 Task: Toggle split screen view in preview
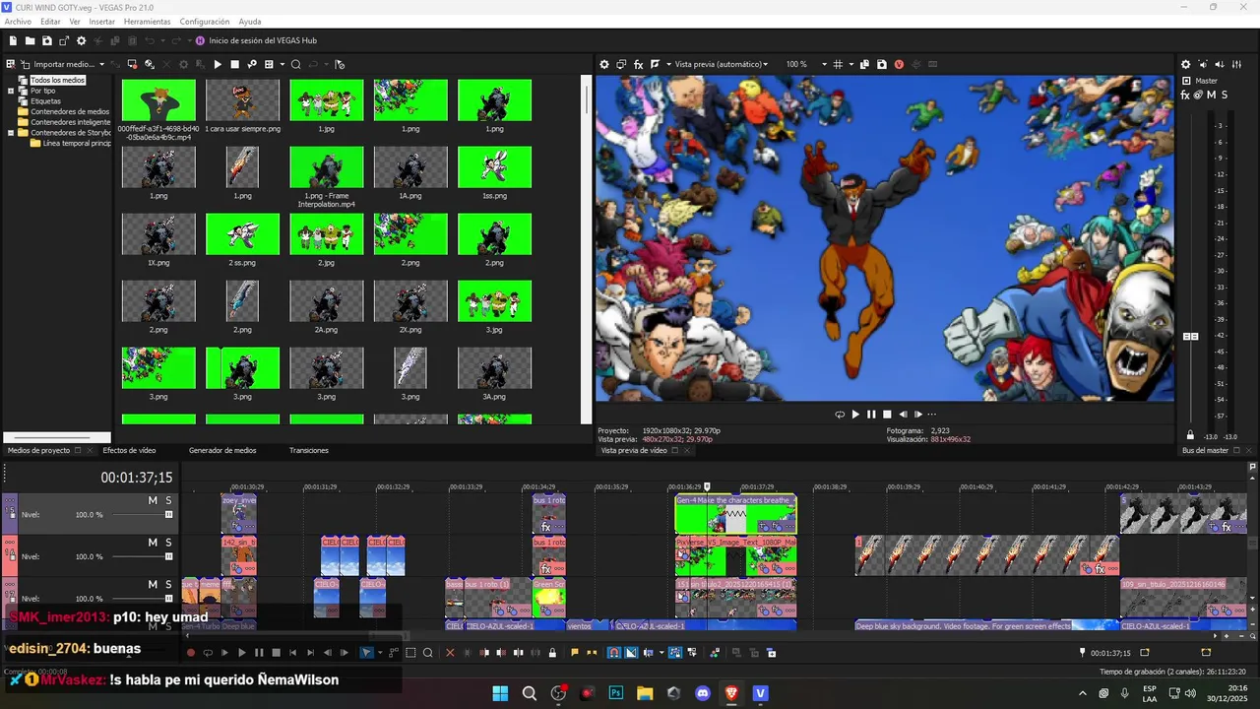tap(655, 64)
